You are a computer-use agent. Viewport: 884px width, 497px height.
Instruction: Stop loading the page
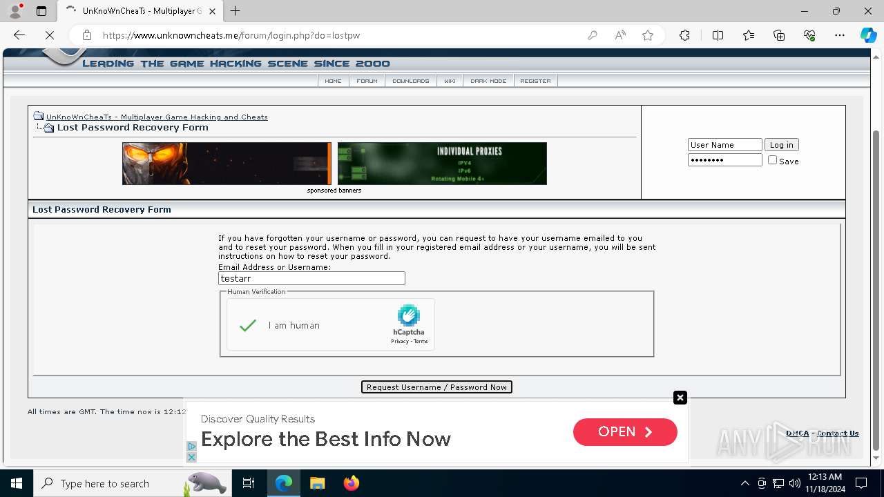(x=49, y=35)
